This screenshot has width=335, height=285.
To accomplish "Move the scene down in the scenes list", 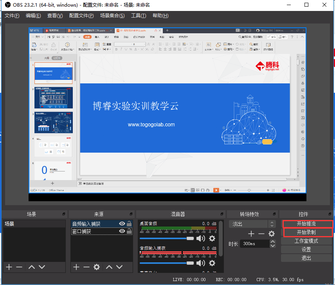I will (x=42, y=267).
